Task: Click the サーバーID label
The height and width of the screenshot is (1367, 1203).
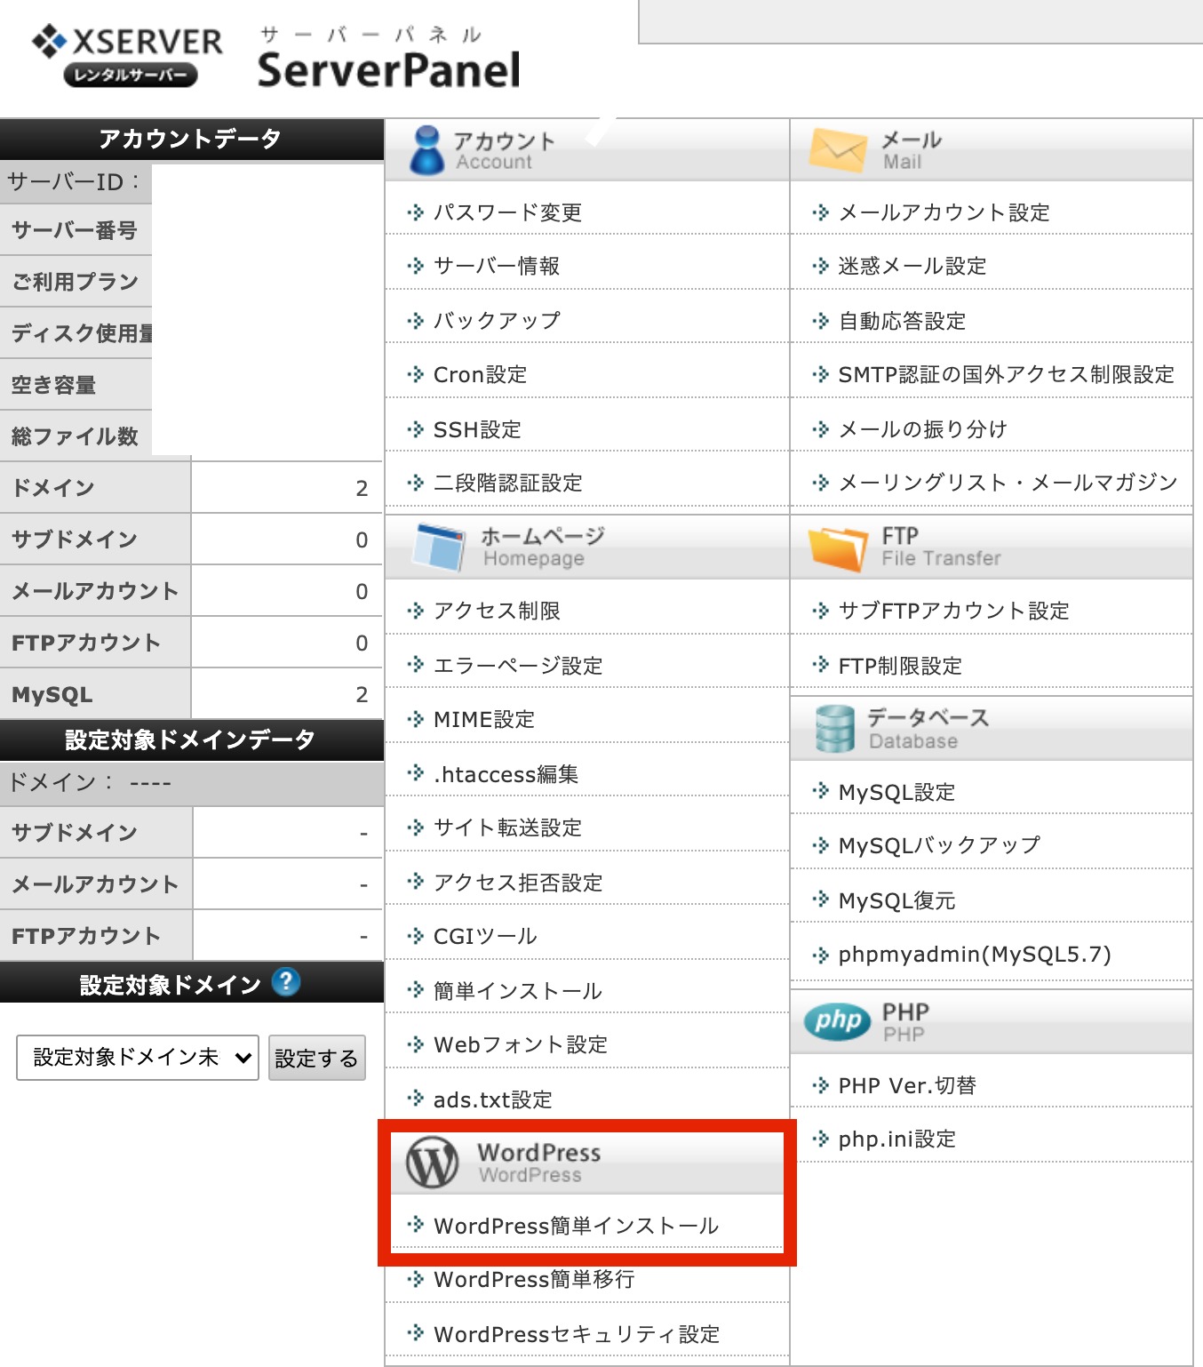Action: pyautogui.click(x=74, y=181)
